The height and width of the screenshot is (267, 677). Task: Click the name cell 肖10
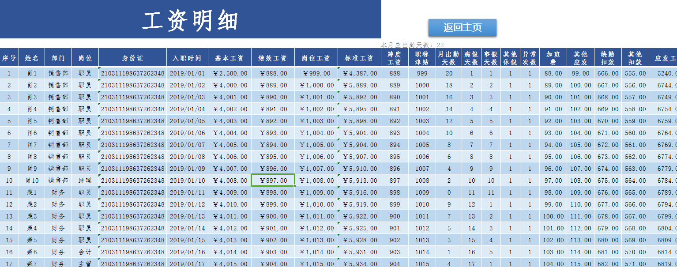(x=32, y=181)
